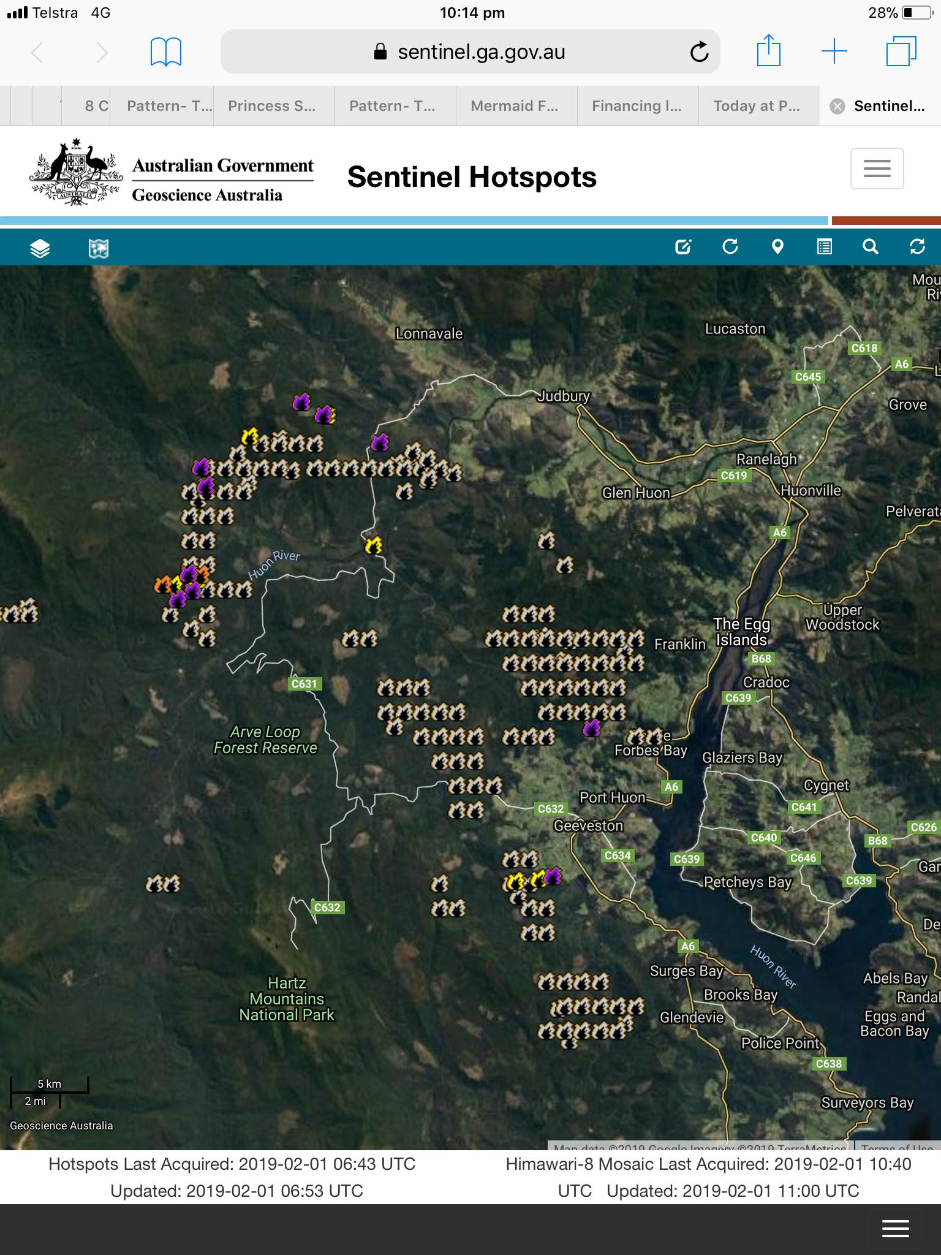Click the Geoscience Australia logo link
The width and height of the screenshot is (941, 1255).
tap(172, 173)
